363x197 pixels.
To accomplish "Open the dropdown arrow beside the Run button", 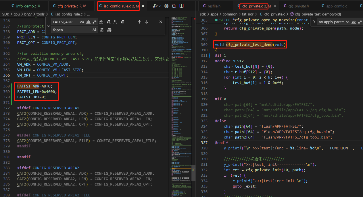I will tap(160, 6).
